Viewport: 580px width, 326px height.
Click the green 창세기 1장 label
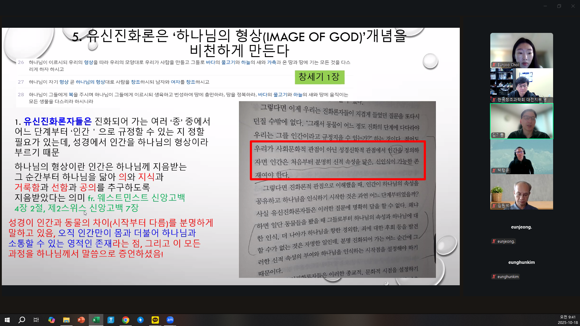point(319,77)
